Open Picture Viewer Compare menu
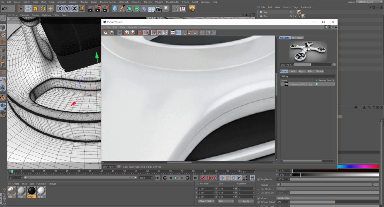Screen dimensions: 384x207 point(133,27)
